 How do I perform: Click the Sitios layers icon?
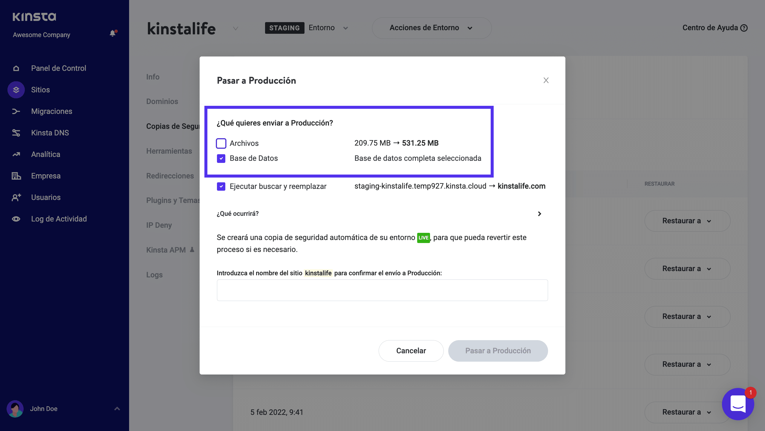16,90
